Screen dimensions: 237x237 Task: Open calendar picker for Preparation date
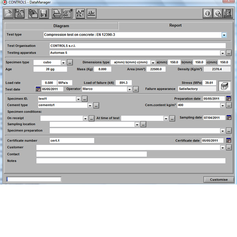coord(229,98)
